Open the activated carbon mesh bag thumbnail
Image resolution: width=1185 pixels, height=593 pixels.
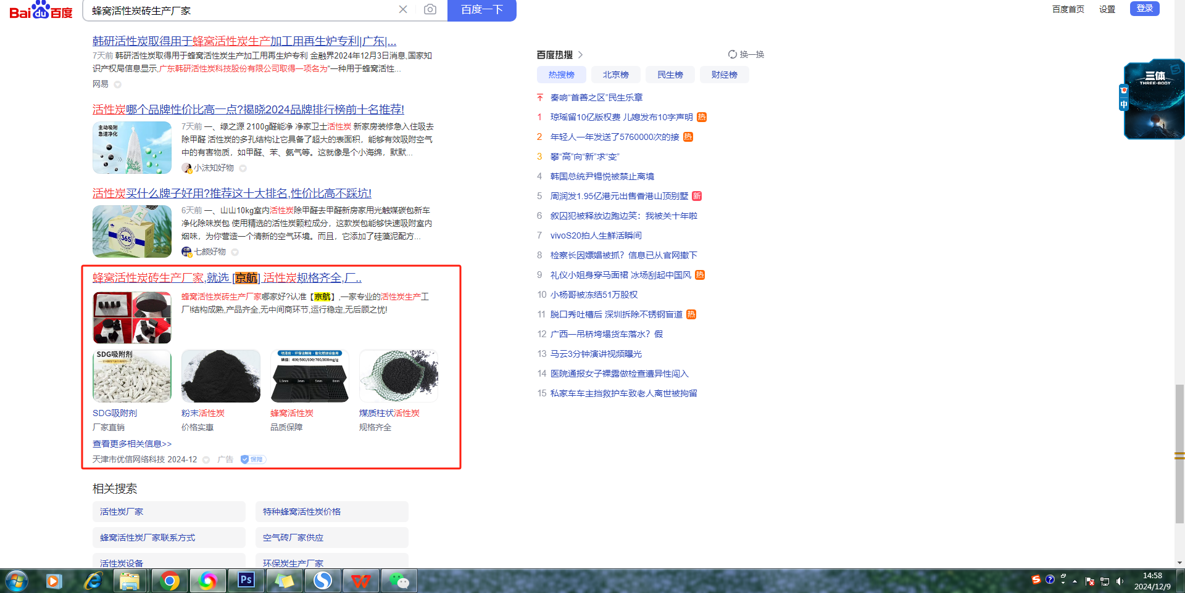point(132,147)
